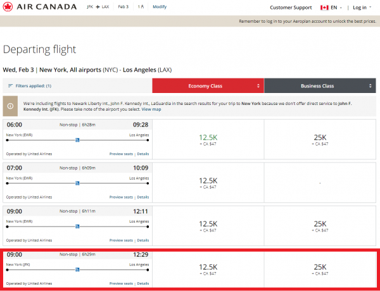Sort by Economy Class using its arrows
This screenshot has width=380, height=291.
point(258,85)
